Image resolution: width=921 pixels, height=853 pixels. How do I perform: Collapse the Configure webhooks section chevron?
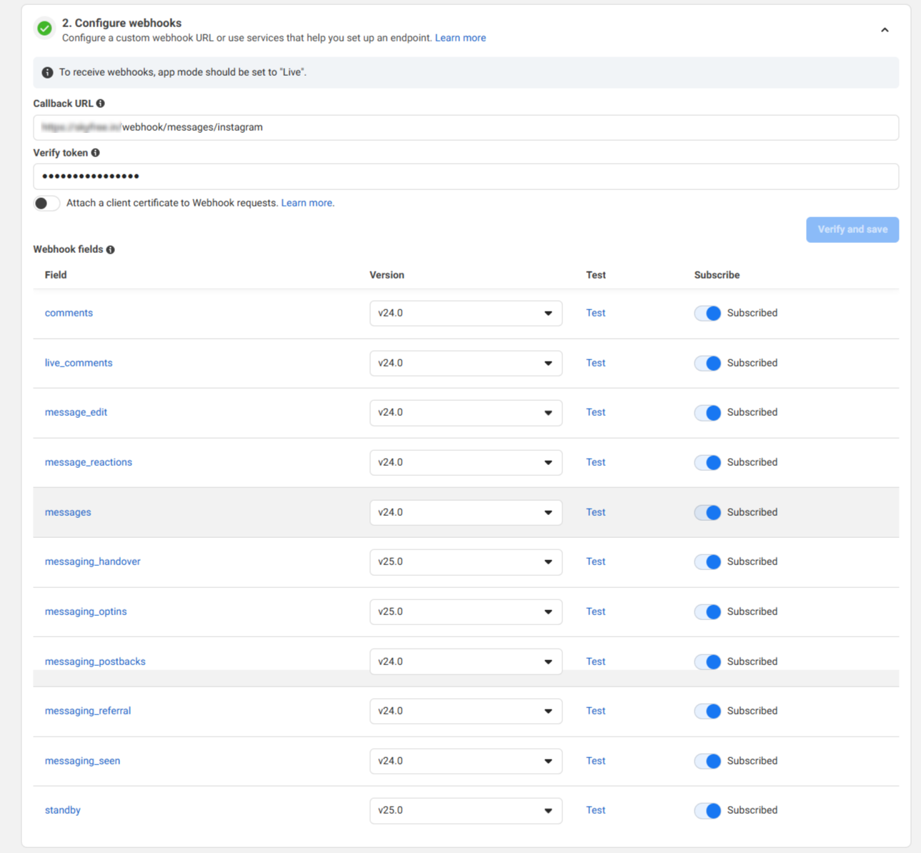tap(885, 30)
